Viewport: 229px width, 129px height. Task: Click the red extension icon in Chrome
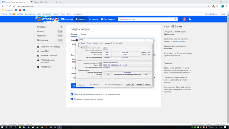click(214, 6)
